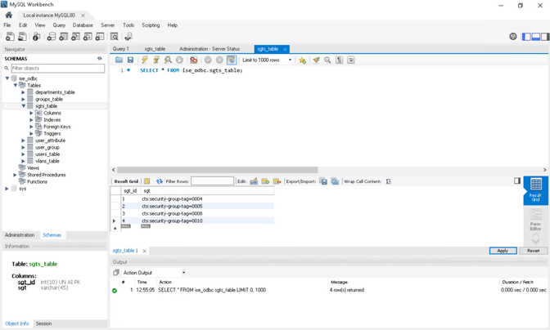Collapse the ise_odbc schema
Screen dimensions: 550x330
[x=7, y=78]
